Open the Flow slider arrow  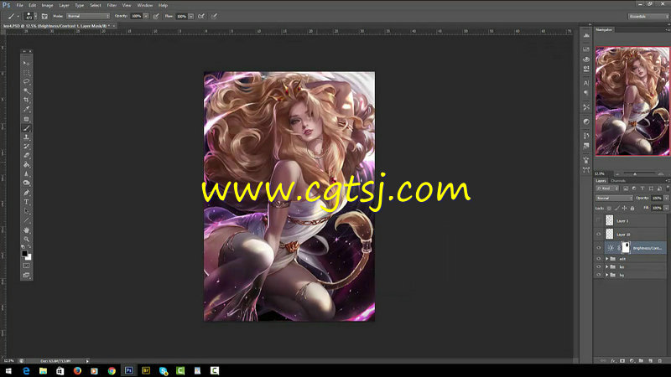pyautogui.click(x=191, y=16)
